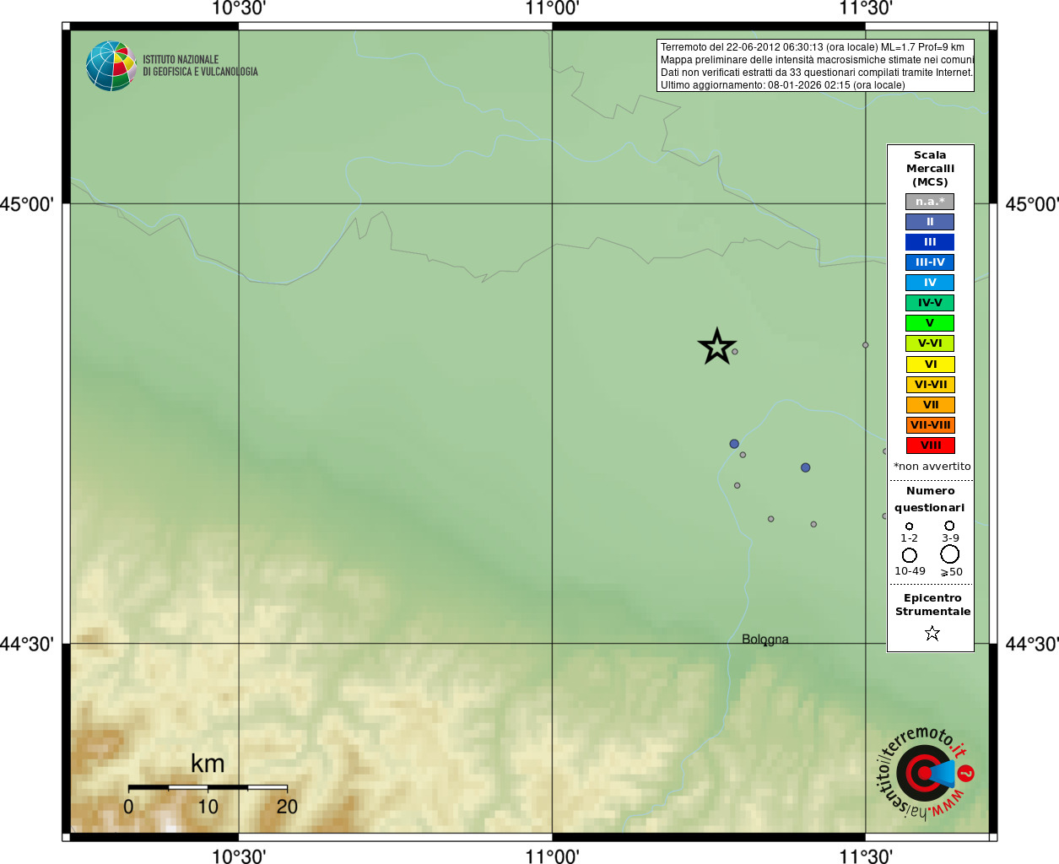Click the green intensity V swatch
1059x864 pixels.
click(930, 323)
